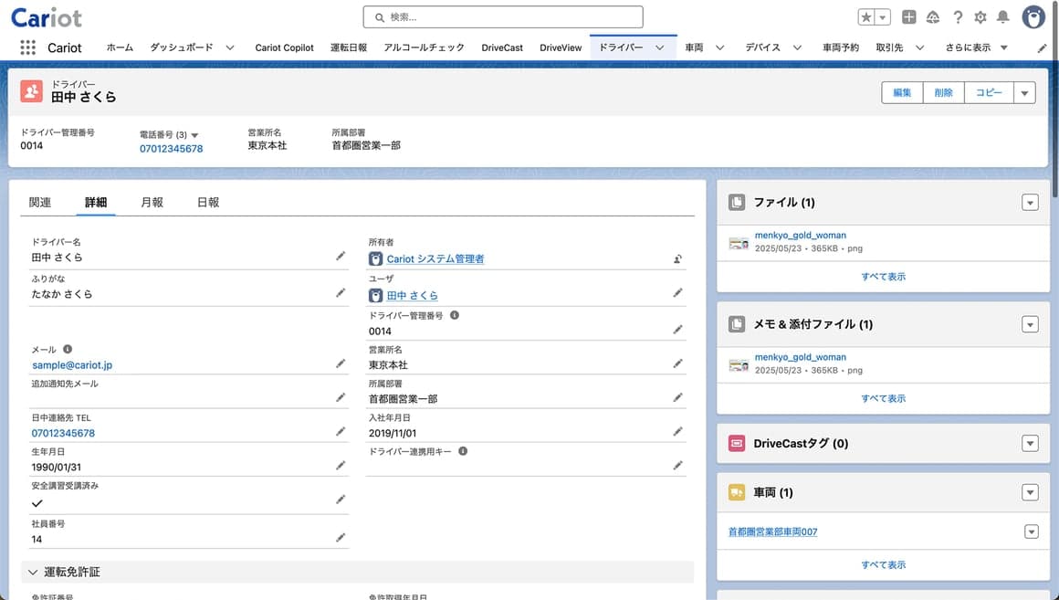Open the user avatar profile menu
The image size is (1059, 600).
1033,16
